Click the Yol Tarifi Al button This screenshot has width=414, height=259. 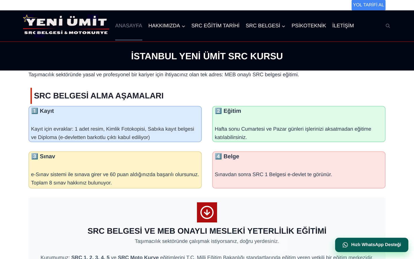click(368, 5)
